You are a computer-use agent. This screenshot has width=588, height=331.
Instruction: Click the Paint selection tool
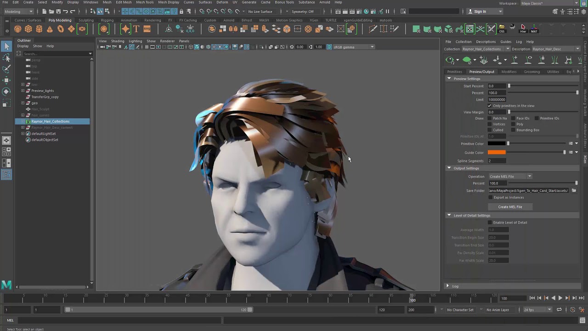(x=6, y=69)
